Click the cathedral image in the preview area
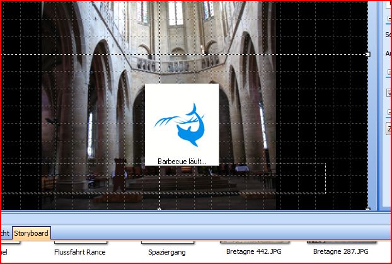This screenshot has height=264, width=392. 95,94
